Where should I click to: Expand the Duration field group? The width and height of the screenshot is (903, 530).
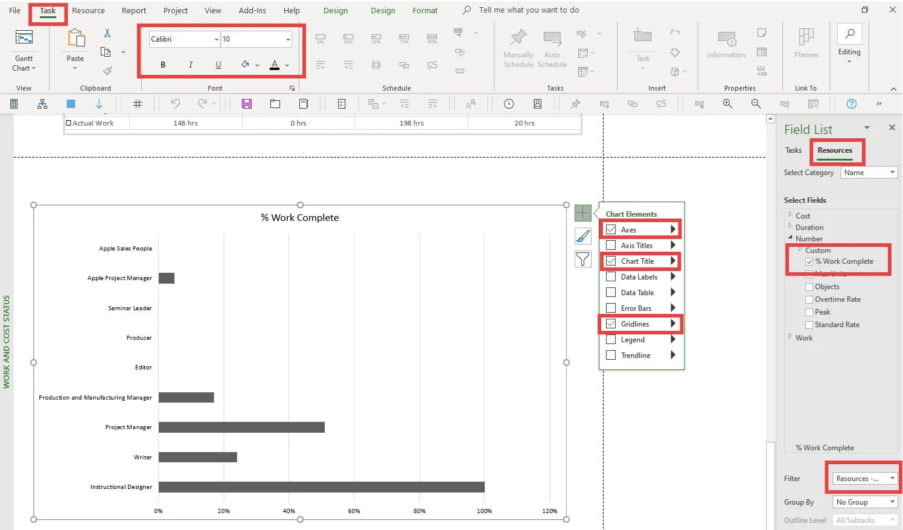(790, 226)
